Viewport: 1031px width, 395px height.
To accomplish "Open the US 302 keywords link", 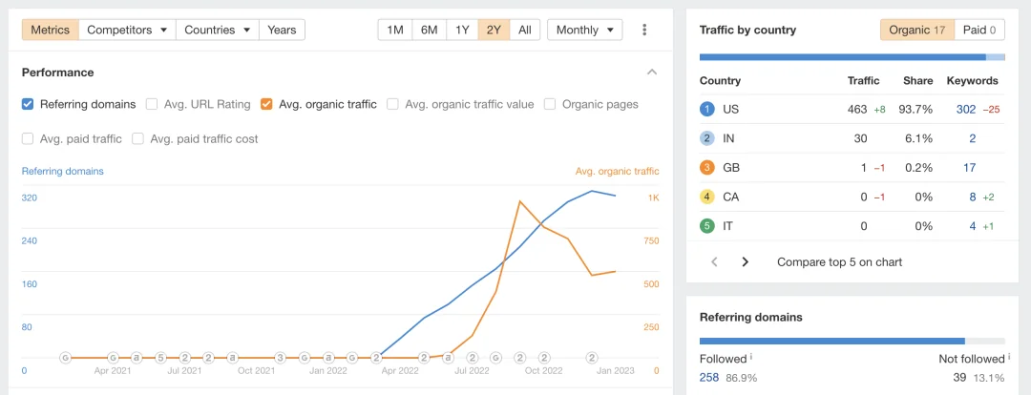I will pos(965,109).
